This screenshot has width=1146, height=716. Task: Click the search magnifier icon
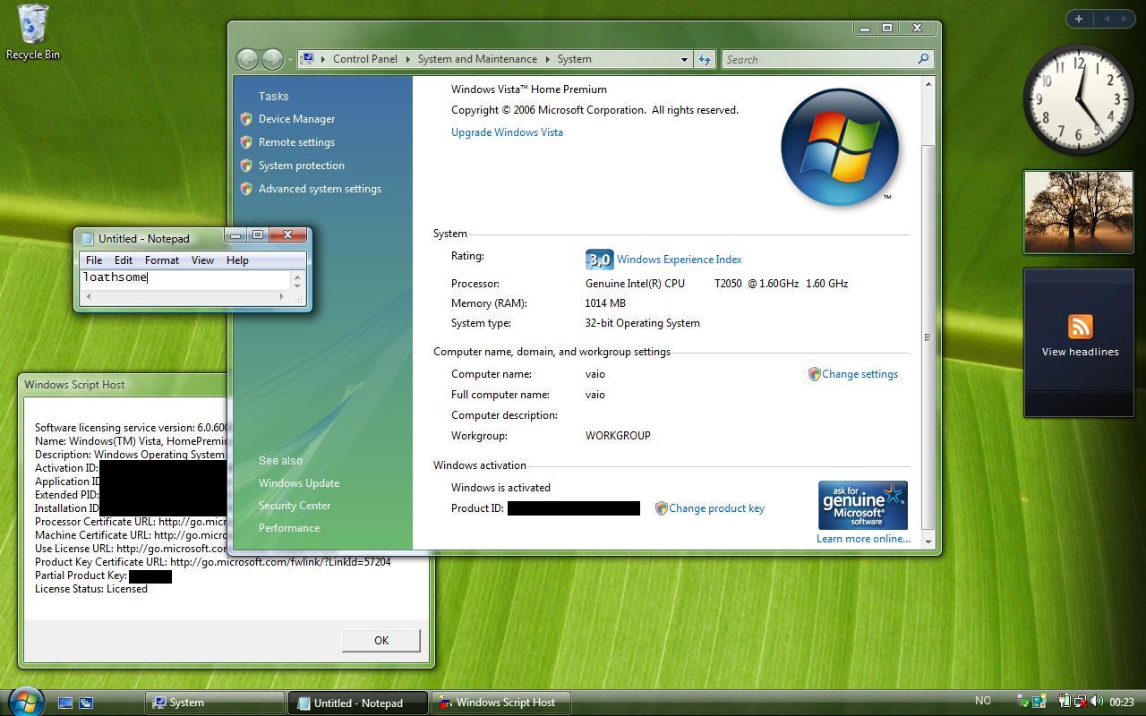[923, 59]
